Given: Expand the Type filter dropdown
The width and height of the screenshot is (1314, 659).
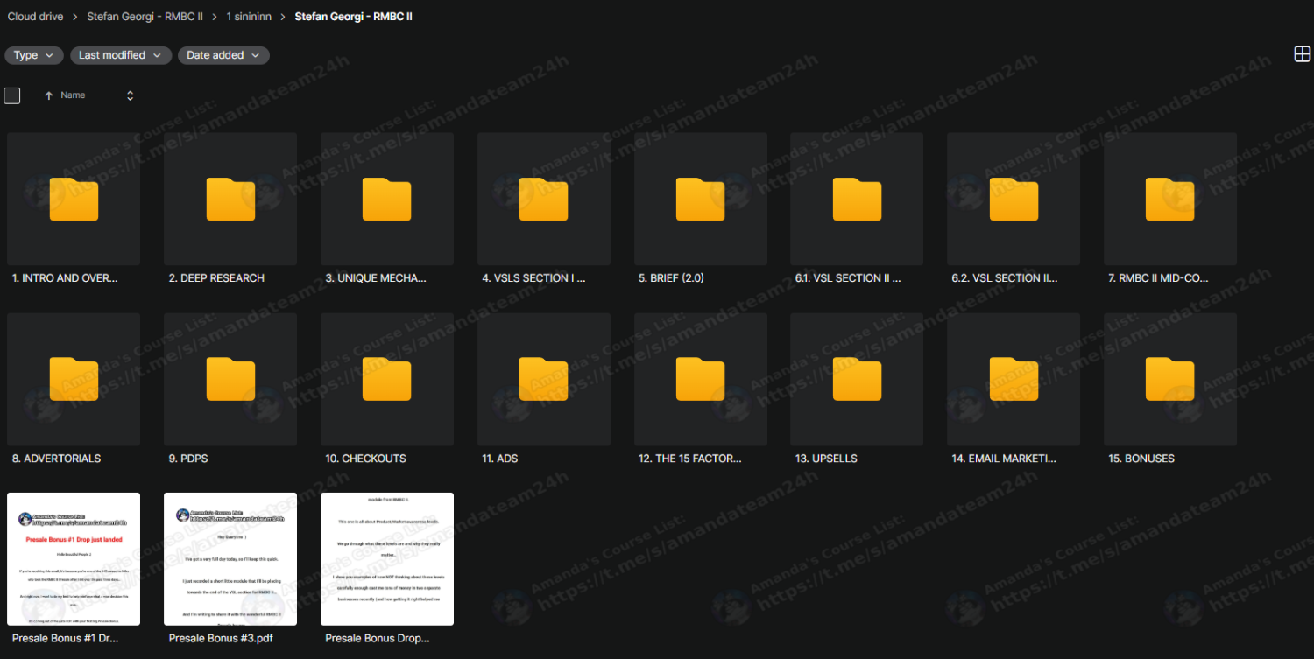Looking at the screenshot, I should [34, 55].
